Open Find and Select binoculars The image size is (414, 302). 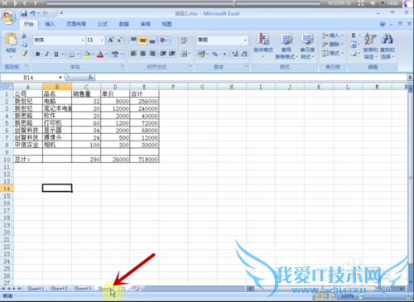pyautogui.click(x=388, y=46)
